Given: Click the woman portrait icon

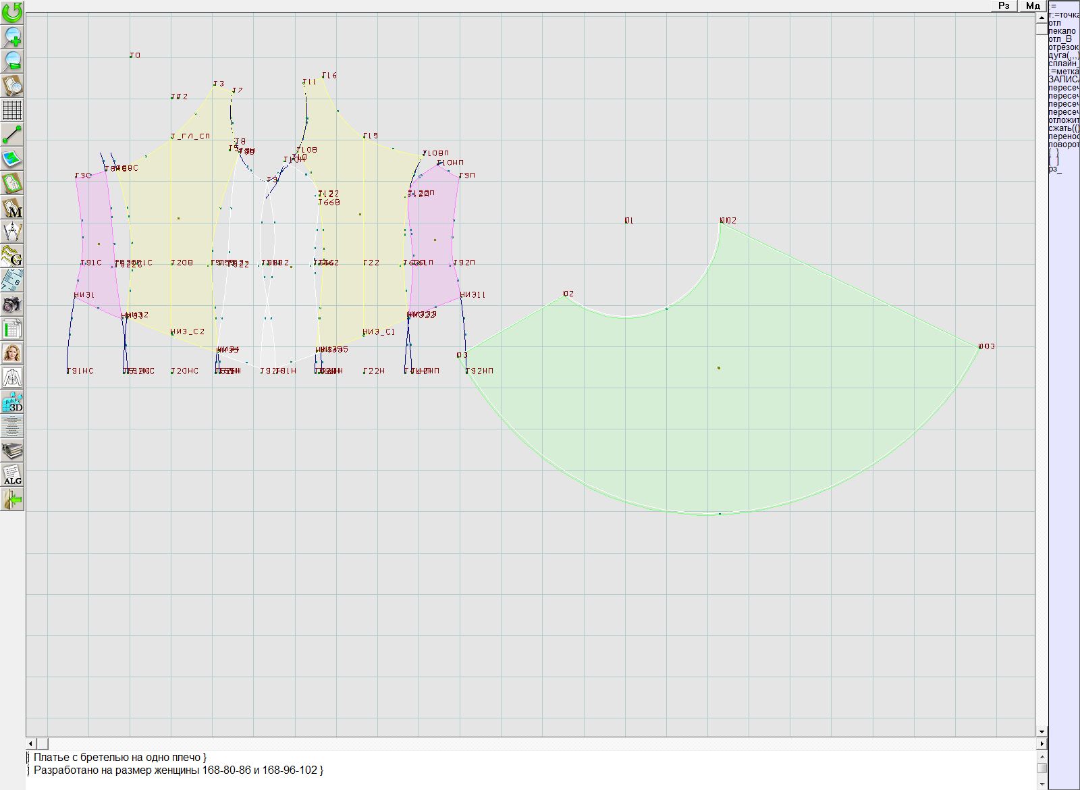Looking at the screenshot, I should pyautogui.click(x=12, y=353).
